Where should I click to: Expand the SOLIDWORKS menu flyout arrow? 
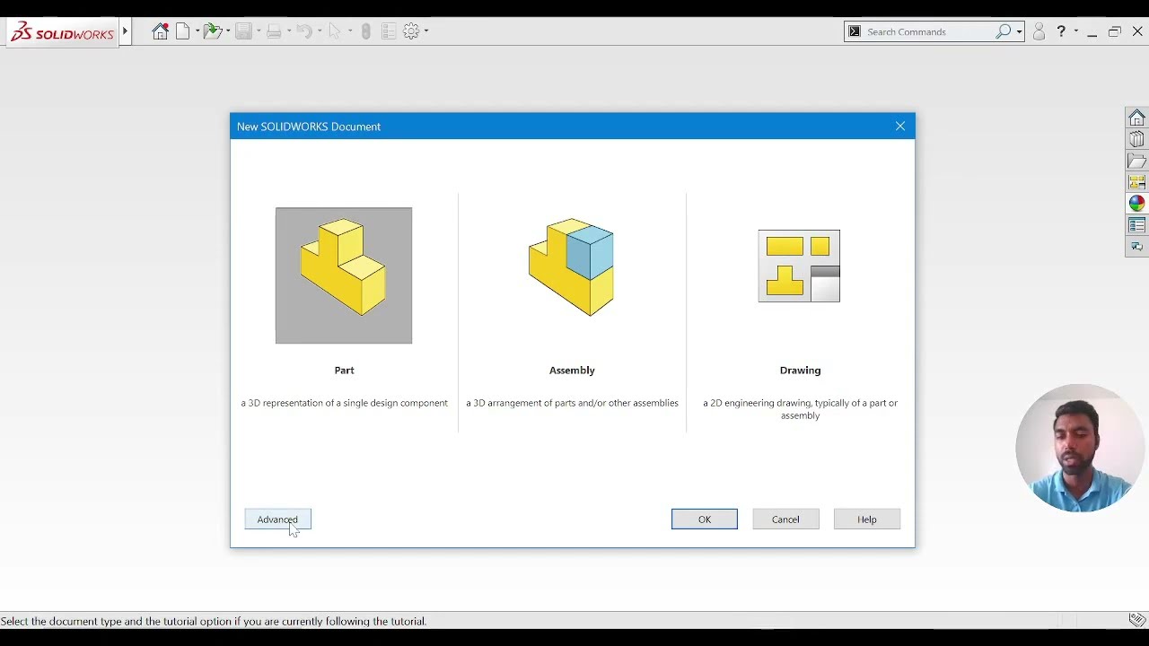(x=126, y=31)
